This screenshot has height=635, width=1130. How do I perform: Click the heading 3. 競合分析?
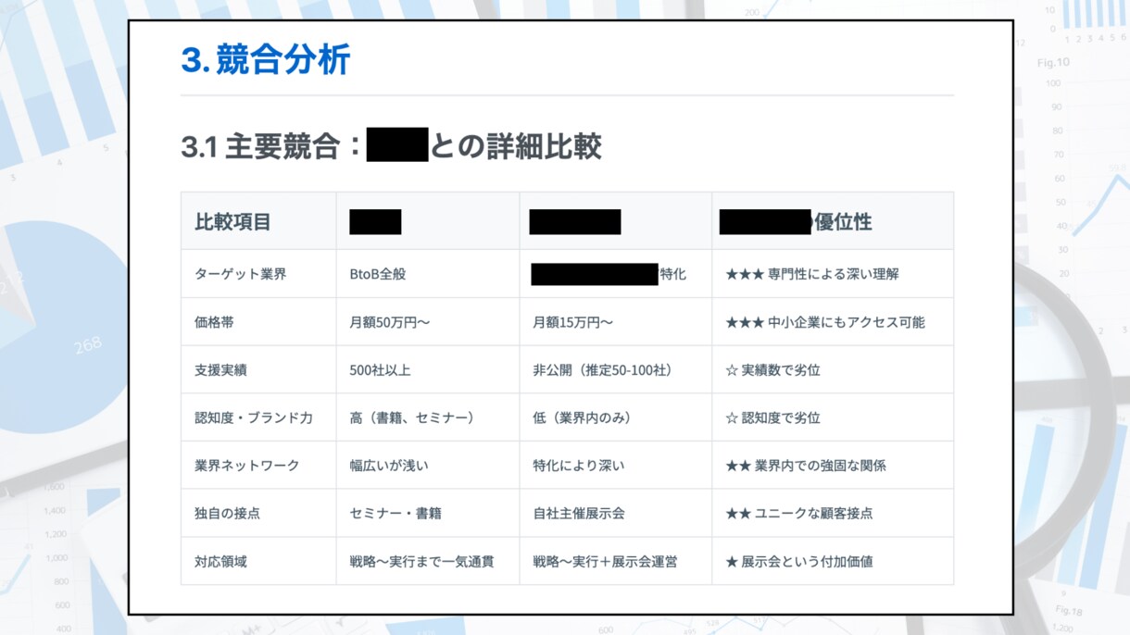(266, 60)
